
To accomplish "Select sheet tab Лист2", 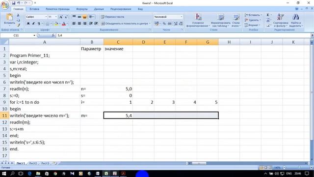I will point(33,163).
